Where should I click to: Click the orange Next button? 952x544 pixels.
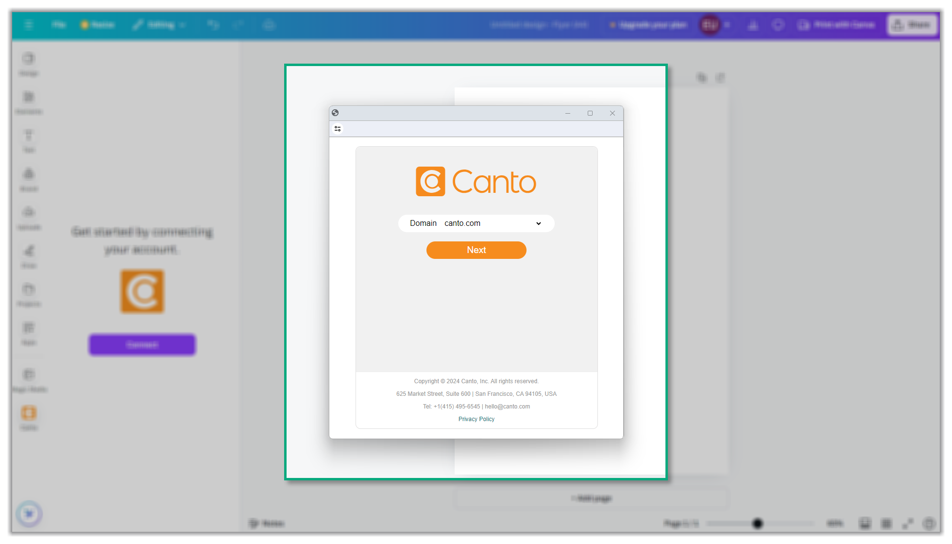coord(476,250)
